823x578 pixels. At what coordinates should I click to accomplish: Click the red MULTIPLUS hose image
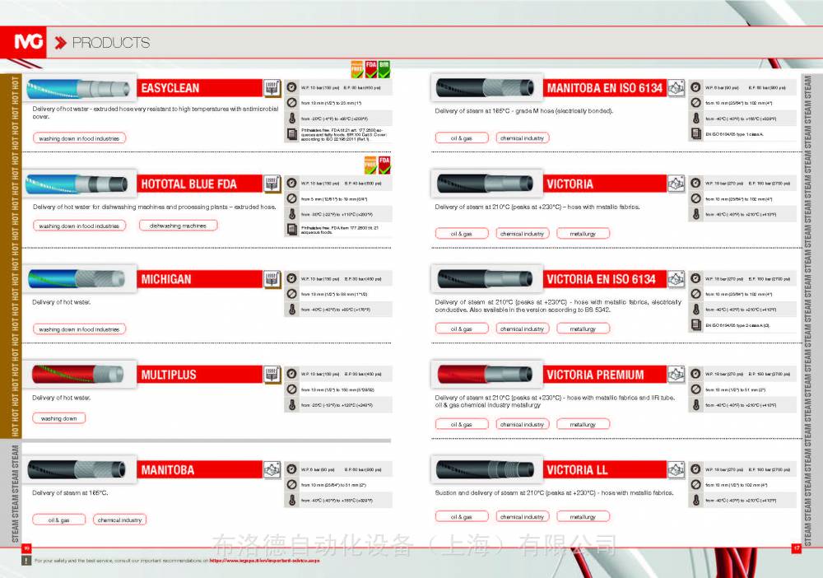point(79,375)
